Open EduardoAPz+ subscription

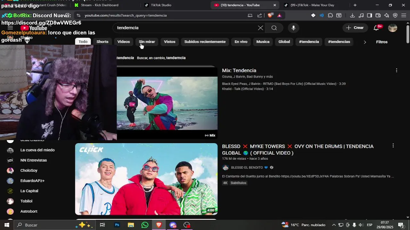(32, 181)
